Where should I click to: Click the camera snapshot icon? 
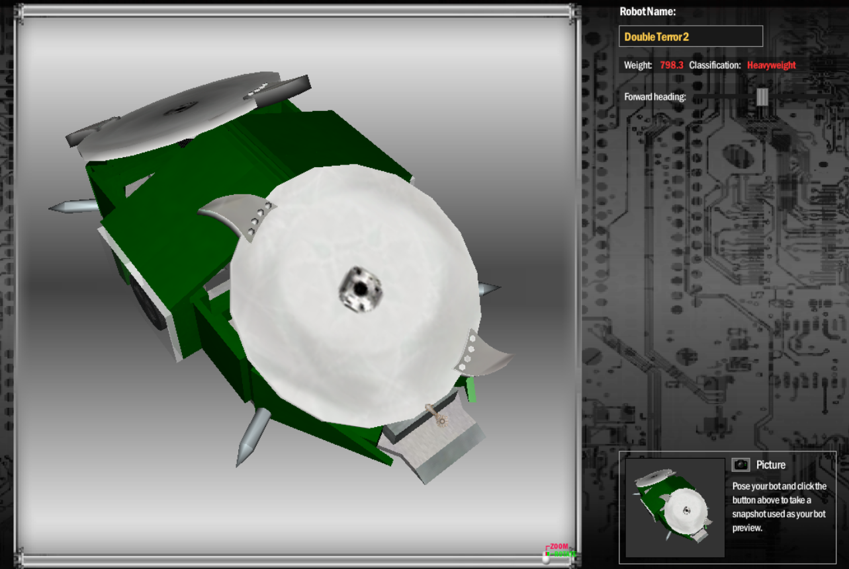coord(740,465)
